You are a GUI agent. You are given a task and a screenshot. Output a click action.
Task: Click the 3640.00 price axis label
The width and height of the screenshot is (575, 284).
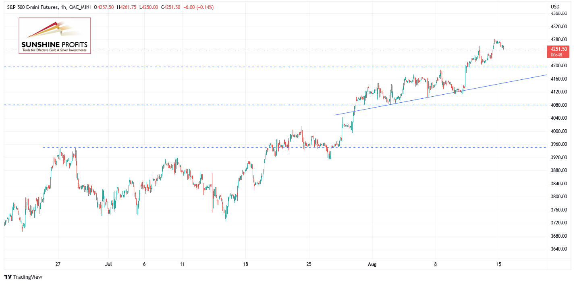559,249
